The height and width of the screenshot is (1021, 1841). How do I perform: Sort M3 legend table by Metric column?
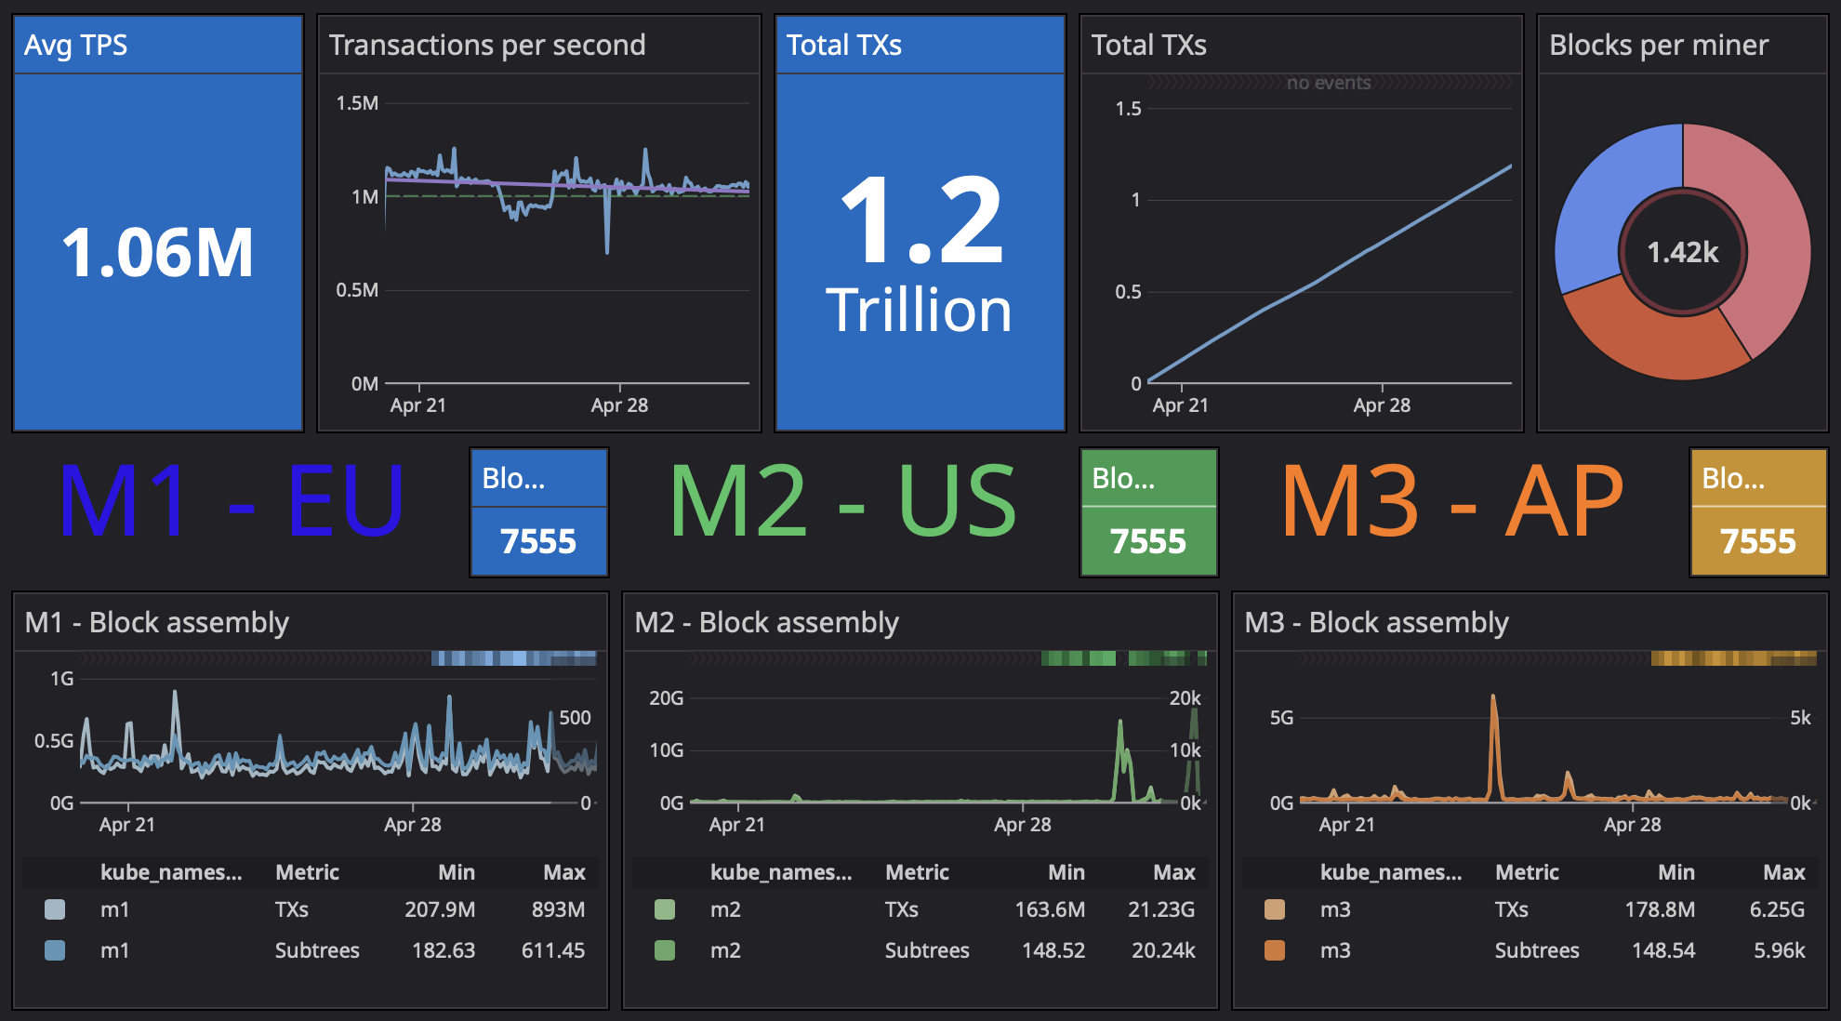point(1527,872)
